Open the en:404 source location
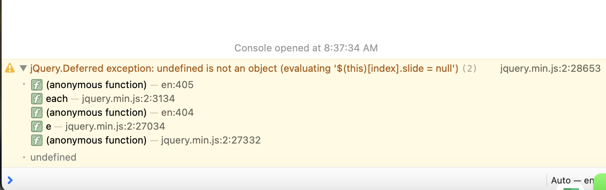The image size is (606, 190). 178,113
